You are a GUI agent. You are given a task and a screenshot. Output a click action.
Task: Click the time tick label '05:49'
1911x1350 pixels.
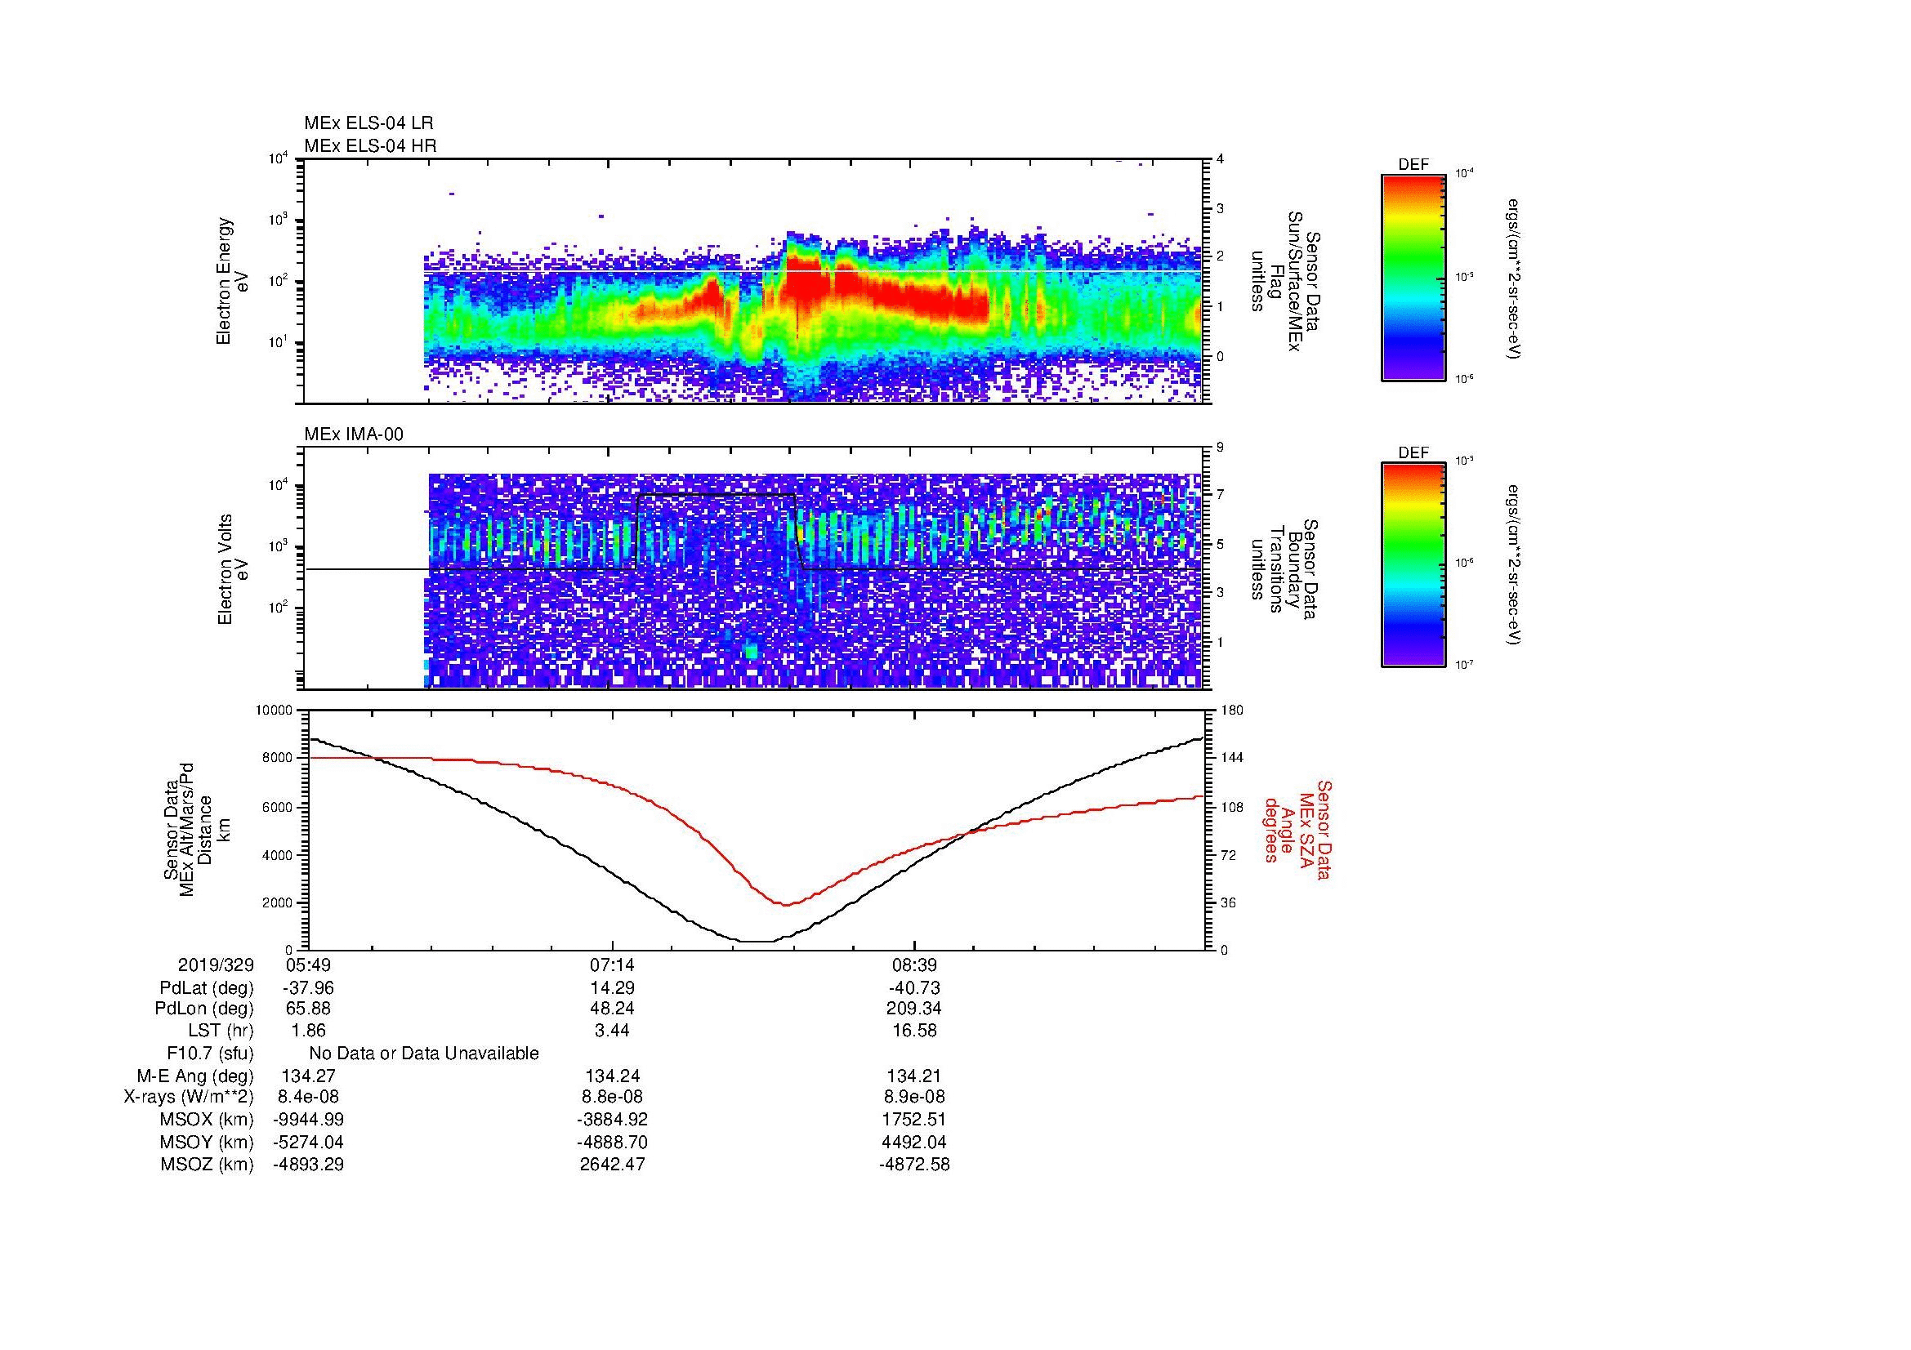point(308,965)
